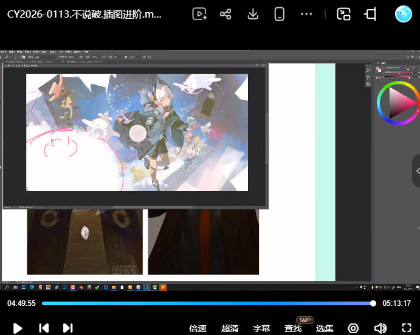Open the three-dot more options menu
The image size is (420, 335).
click(x=306, y=14)
